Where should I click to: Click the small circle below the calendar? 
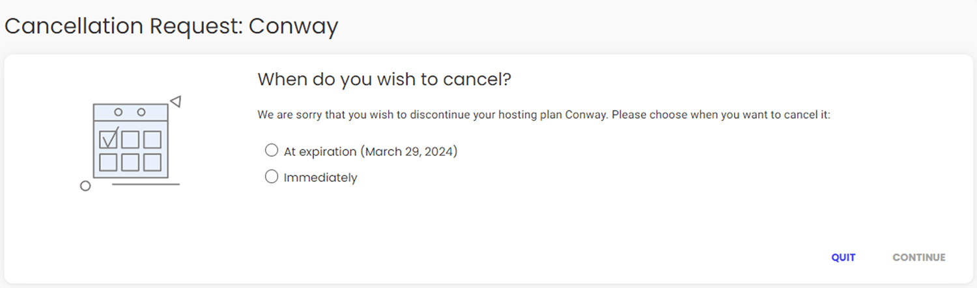[x=85, y=186]
